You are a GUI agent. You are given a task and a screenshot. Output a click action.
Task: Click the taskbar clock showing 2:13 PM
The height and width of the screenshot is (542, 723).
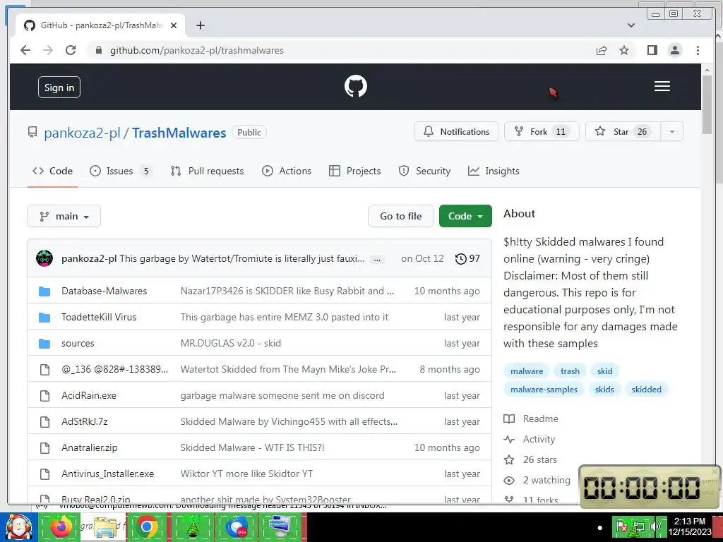690,526
